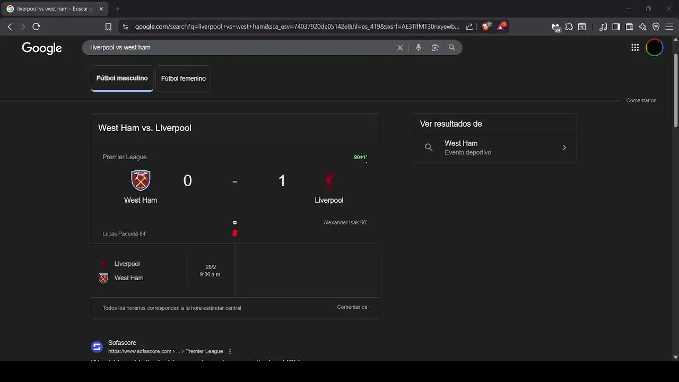Open site settings icon in address bar
679x382 pixels.
125,27
